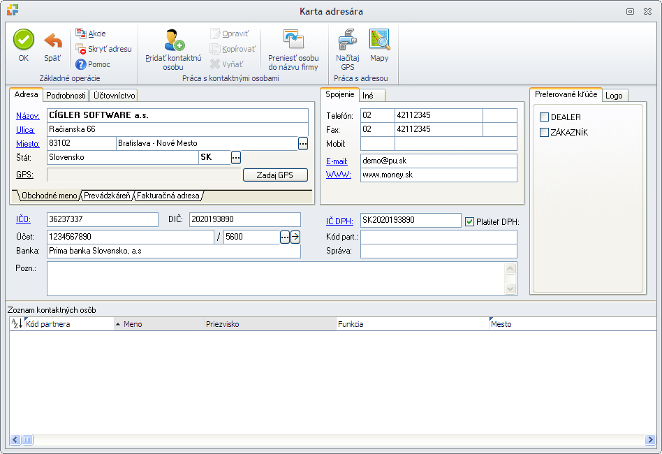Click the Späť back arrow icon

tap(53, 41)
